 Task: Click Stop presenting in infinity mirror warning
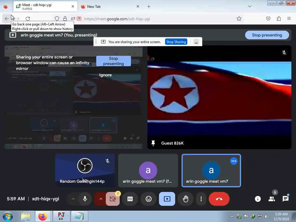(113, 61)
